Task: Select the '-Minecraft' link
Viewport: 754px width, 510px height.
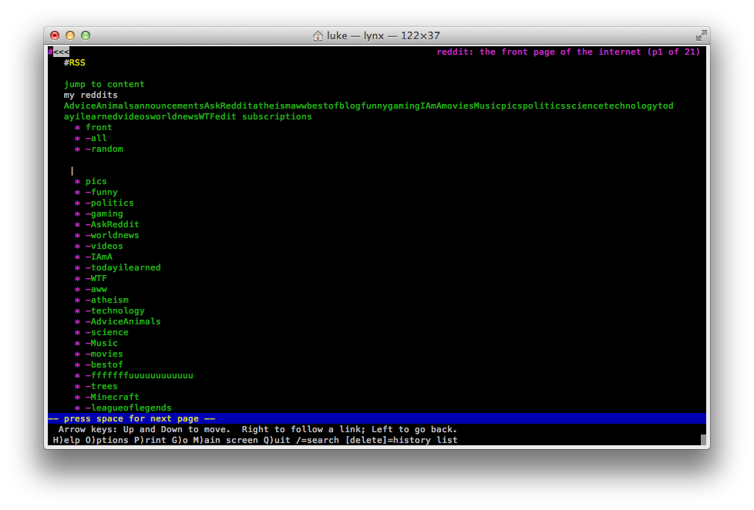Action: [x=112, y=398]
